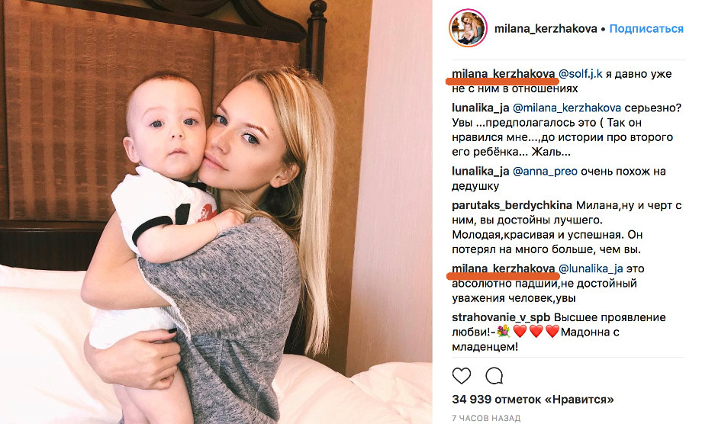The height and width of the screenshot is (424, 702).
Task: Open the @anna_preo mention link
Action: click(545, 172)
